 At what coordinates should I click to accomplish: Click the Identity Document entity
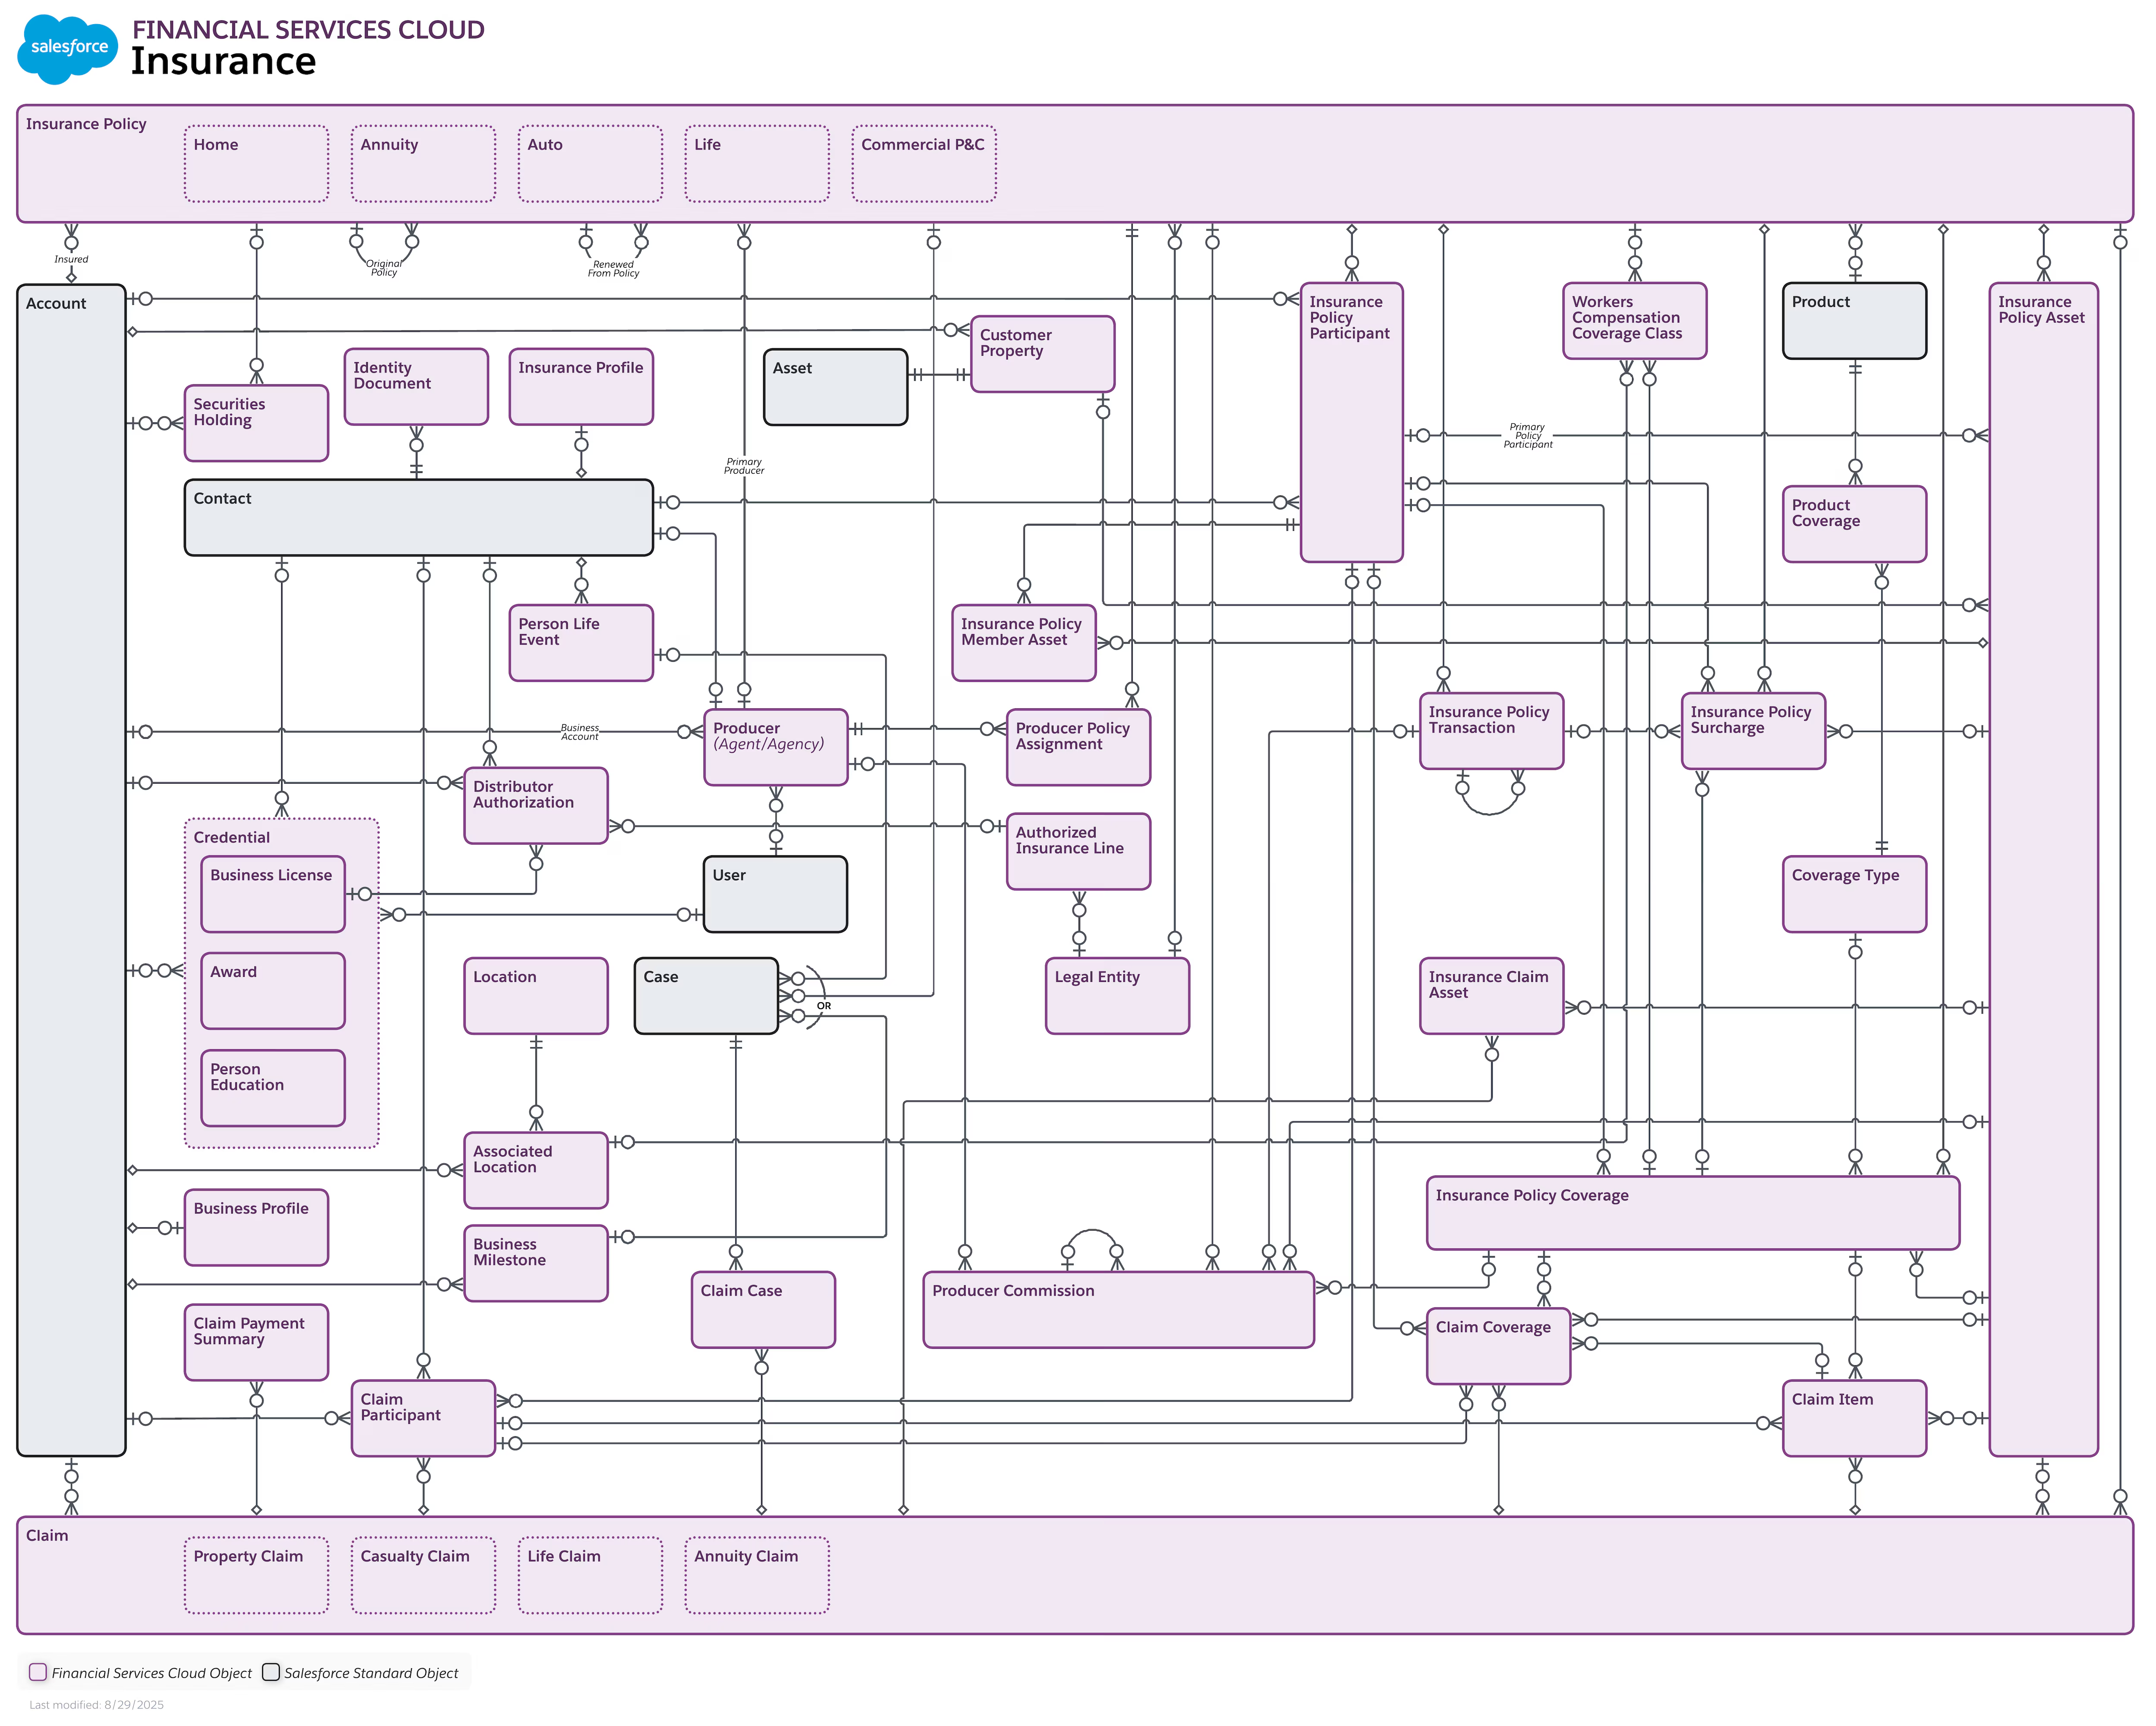coord(416,387)
